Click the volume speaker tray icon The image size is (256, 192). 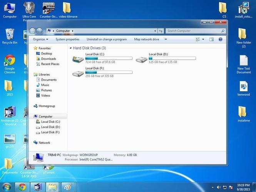coord(218,187)
